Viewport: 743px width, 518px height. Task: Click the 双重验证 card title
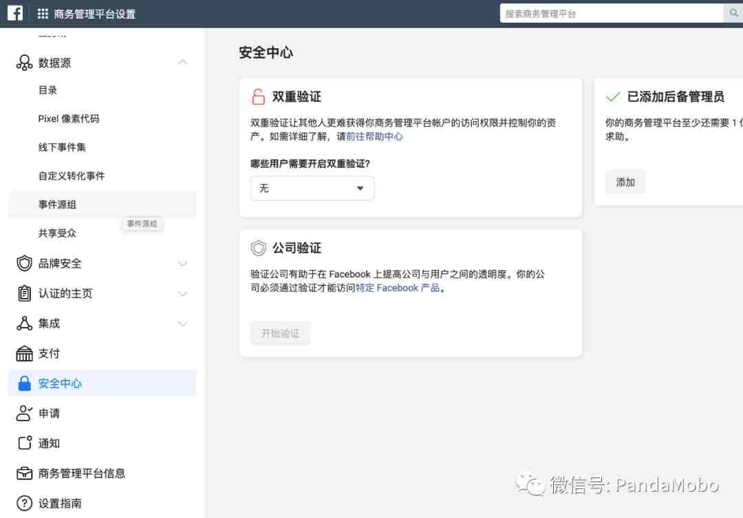coord(297,97)
